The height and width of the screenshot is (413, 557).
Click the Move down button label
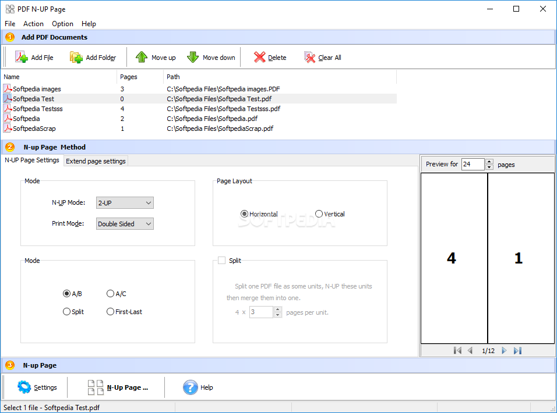click(x=219, y=58)
